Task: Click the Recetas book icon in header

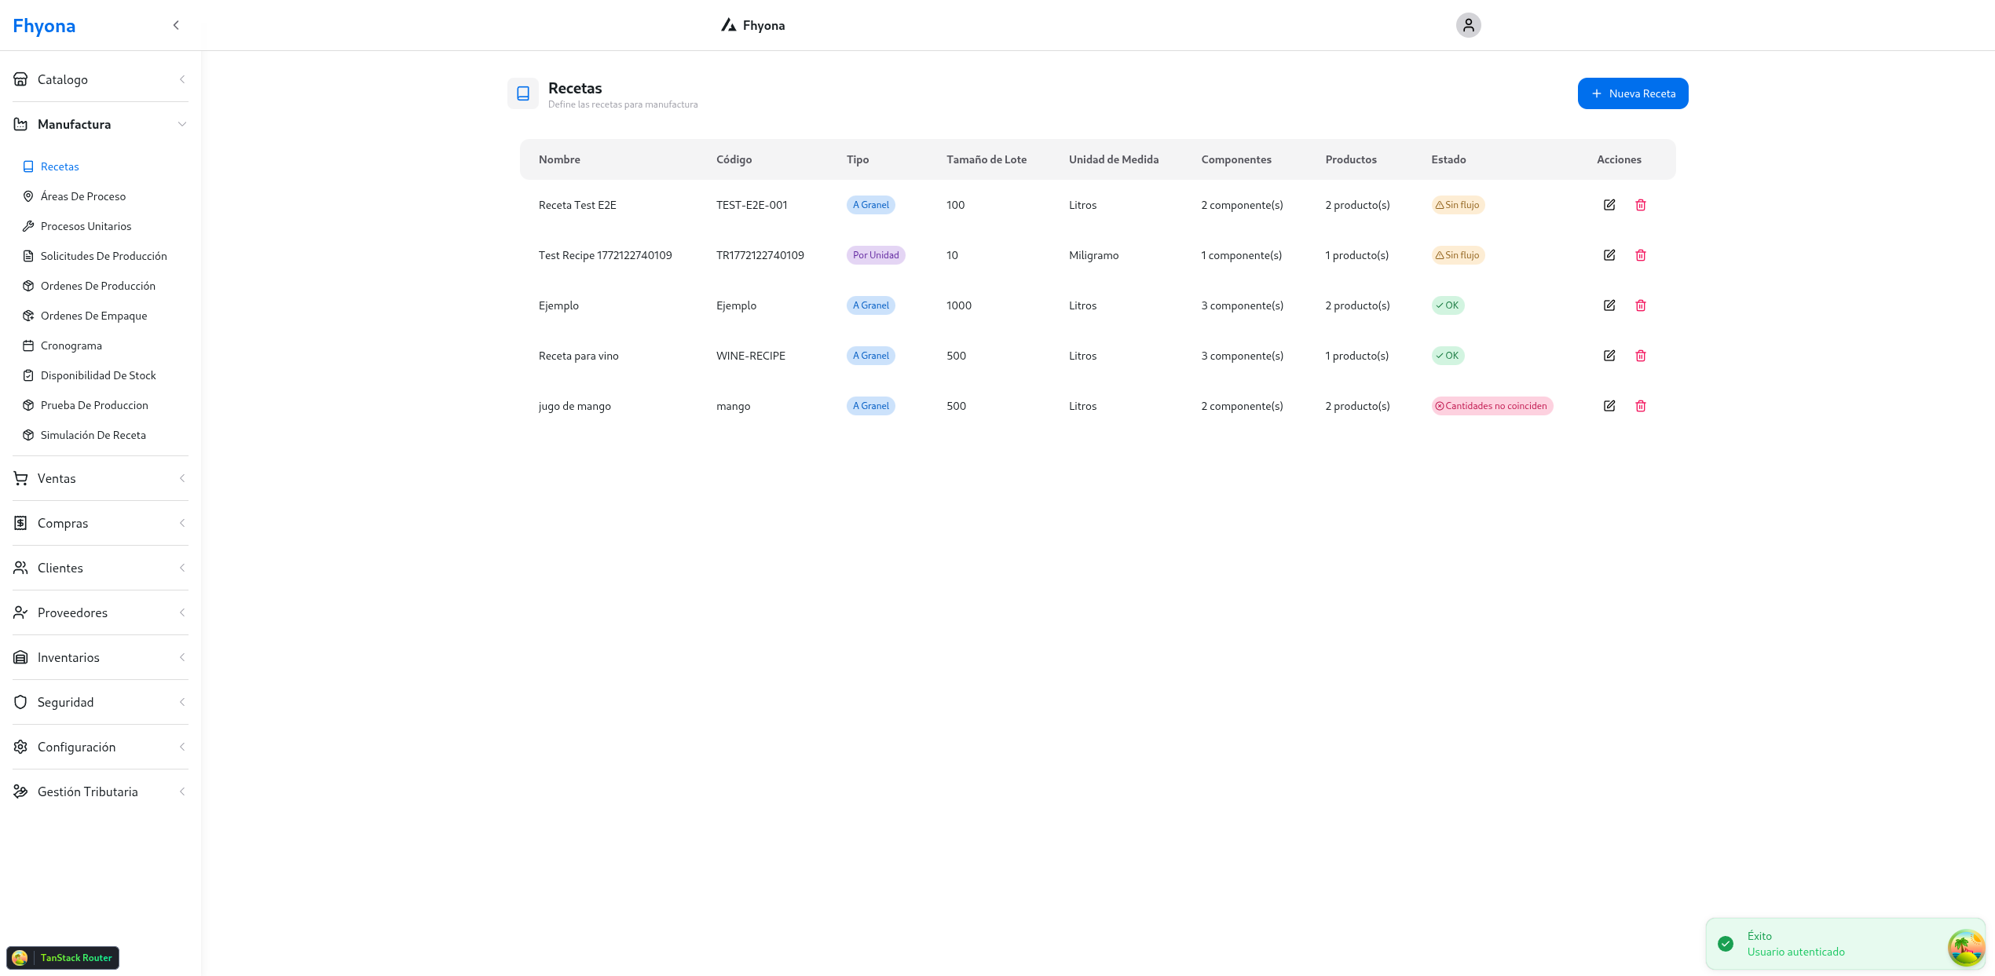Action: coord(523,93)
